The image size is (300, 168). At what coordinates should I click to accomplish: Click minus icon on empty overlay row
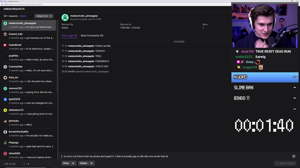point(295,109)
